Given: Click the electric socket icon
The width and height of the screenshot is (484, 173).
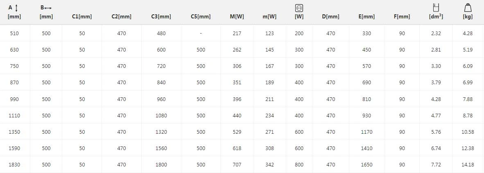Looking at the screenshot, I should [299, 8].
